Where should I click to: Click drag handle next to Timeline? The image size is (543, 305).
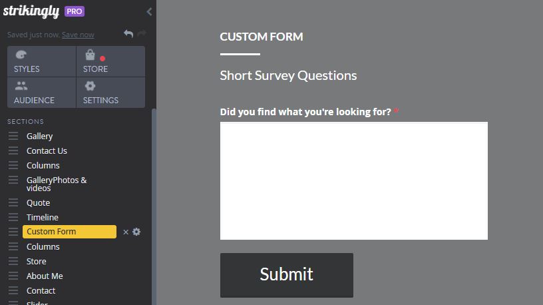tap(13, 217)
